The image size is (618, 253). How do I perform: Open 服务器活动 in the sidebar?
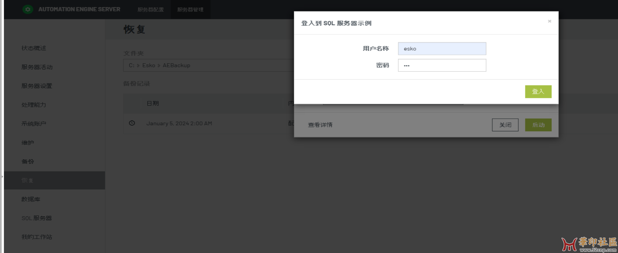(x=37, y=67)
